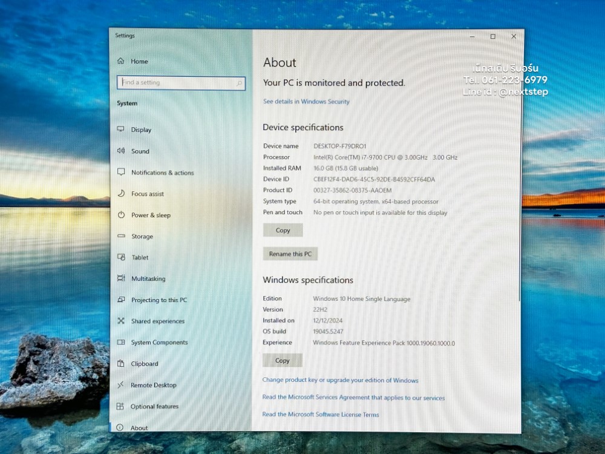This screenshot has width=605, height=454.
Task: Click the Home icon in Settings sidebar
Action: (x=121, y=61)
